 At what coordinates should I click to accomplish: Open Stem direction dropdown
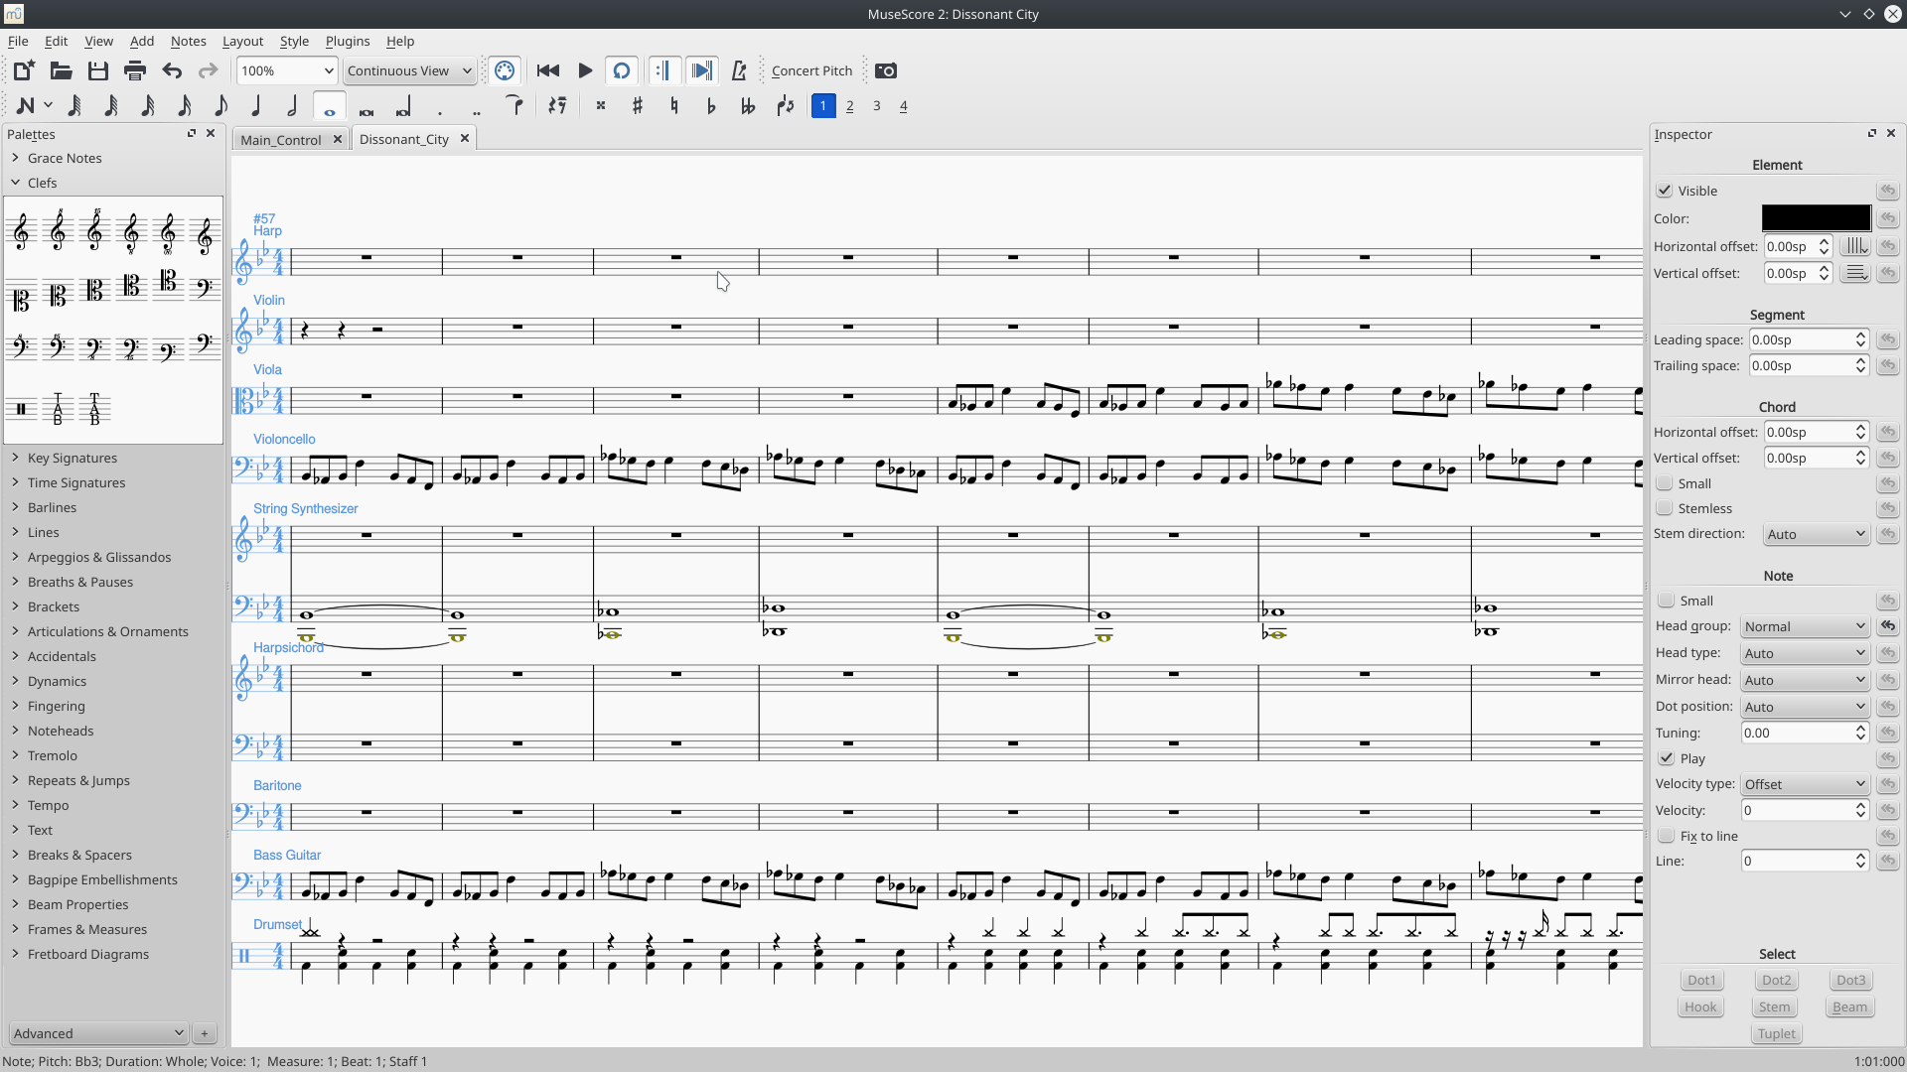coord(1817,534)
